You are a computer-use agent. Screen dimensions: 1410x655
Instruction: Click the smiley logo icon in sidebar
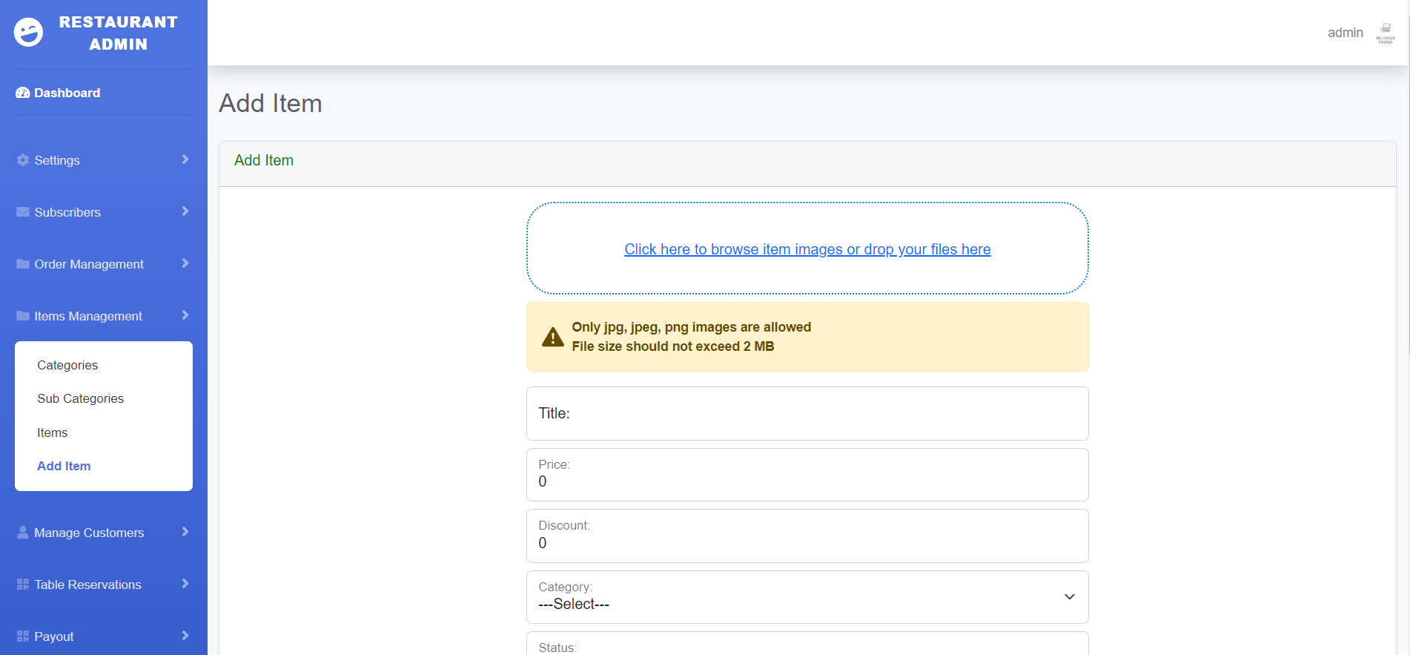[x=29, y=33]
